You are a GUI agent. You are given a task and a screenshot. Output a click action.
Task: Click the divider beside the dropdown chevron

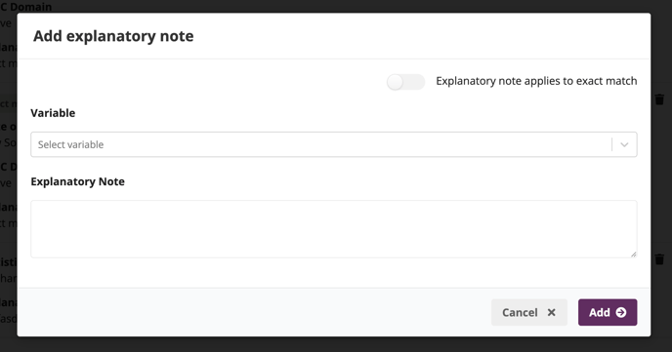click(x=612, y=144)
